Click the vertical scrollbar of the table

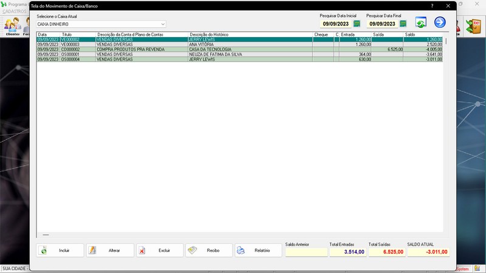(x=446, y=41)
